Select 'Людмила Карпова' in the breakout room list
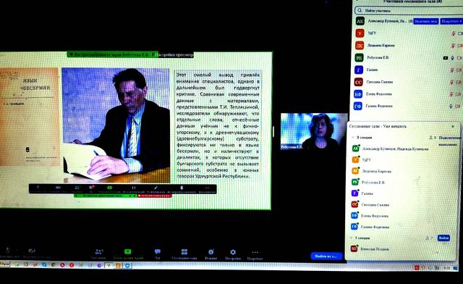Image resolution: width=463 pixels, height=284 pixels. (376, 171)
